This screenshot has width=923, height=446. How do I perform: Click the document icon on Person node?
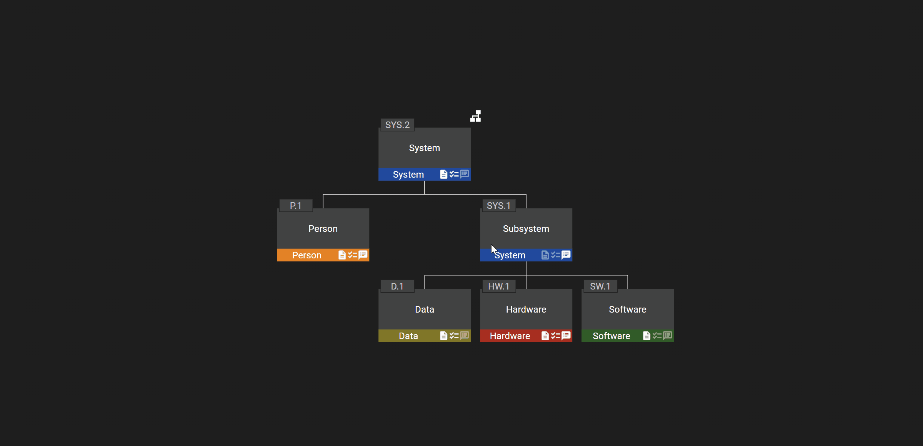coord(342,255)
